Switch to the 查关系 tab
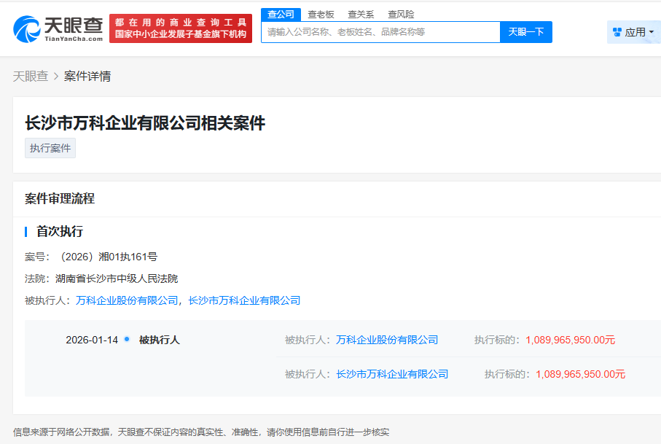 click(361, 14)
